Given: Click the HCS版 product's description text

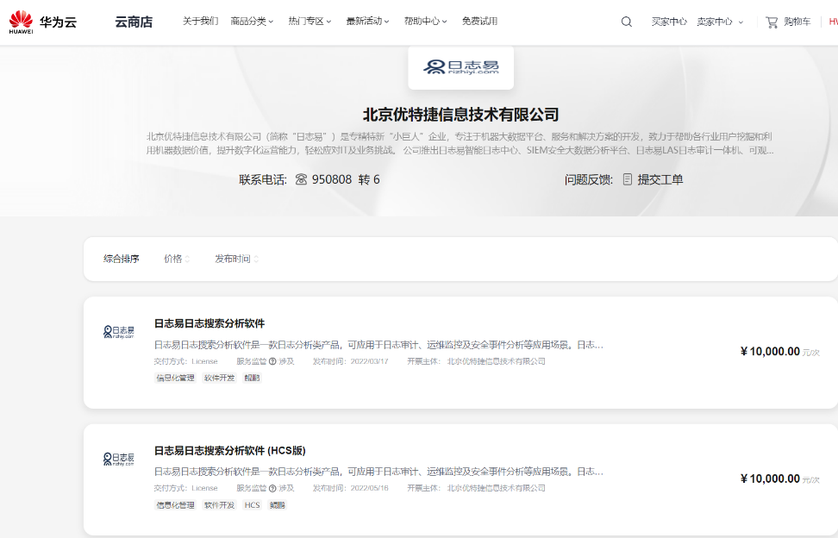Looking at the screenshot, I should [x=378, y=472].
